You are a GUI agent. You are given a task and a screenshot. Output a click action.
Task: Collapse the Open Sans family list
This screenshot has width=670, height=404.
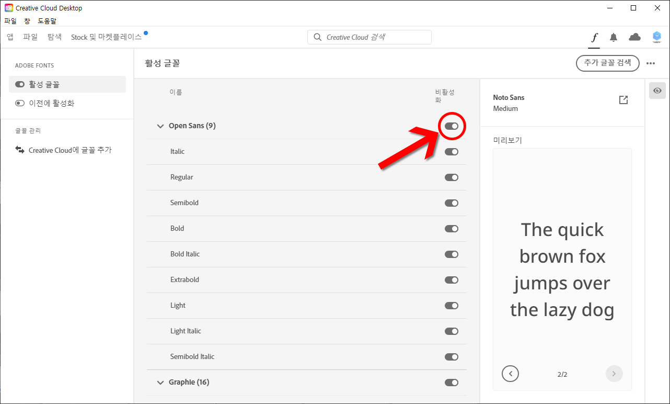tap(160, 126)
